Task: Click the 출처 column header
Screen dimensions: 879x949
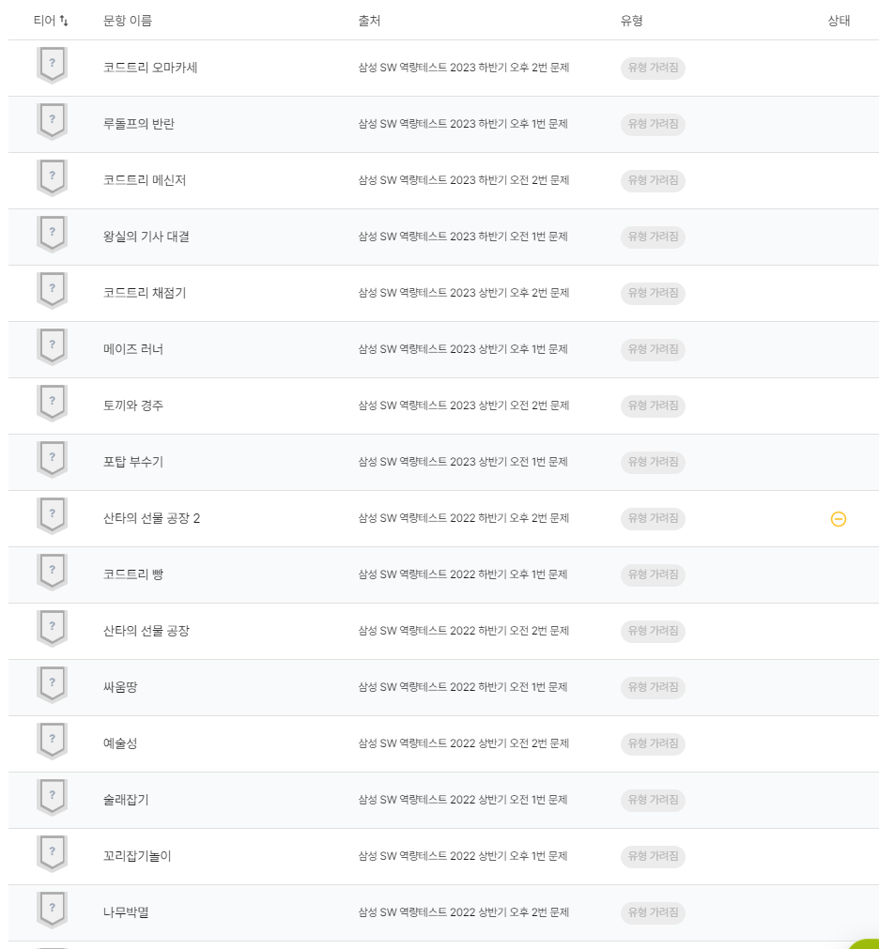Action: 369,21
